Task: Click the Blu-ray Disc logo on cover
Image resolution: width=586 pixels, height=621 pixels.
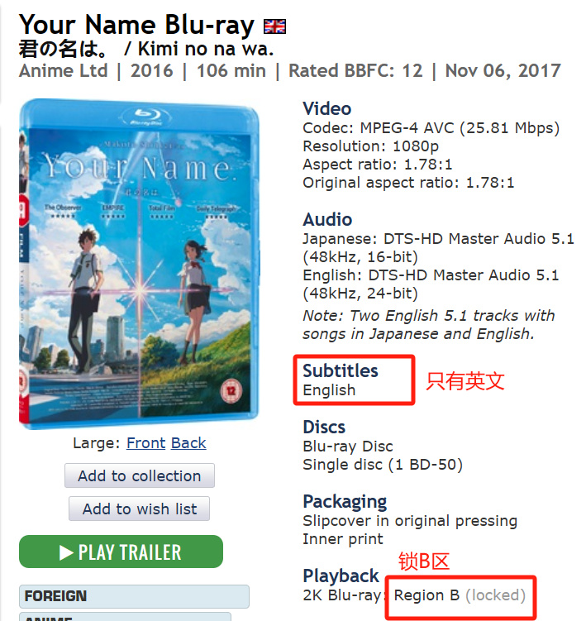Action: coord(146,117)
